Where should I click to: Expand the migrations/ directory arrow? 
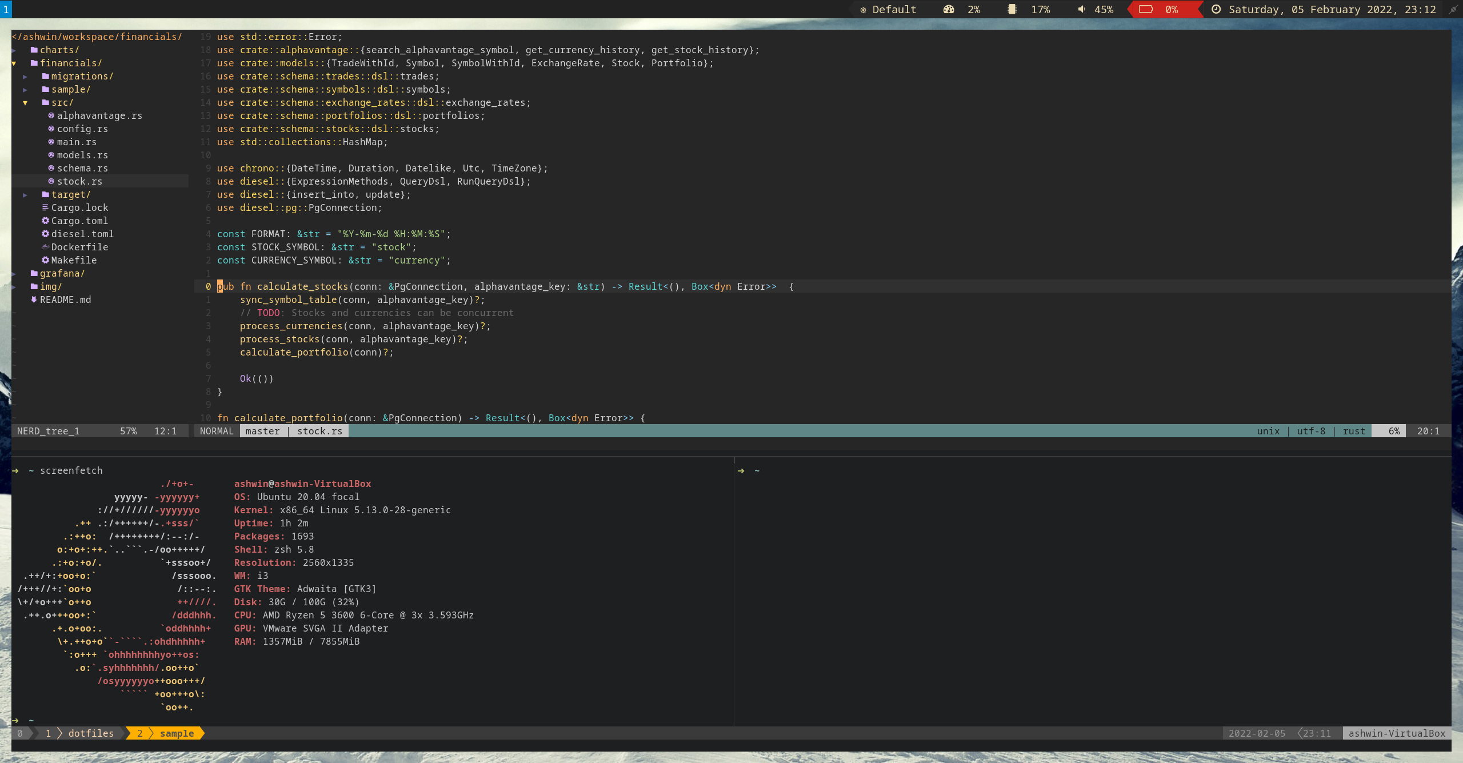pos(25,77)
